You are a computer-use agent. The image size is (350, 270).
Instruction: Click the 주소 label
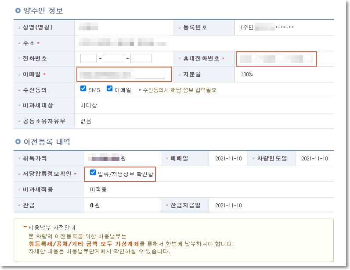29,43
